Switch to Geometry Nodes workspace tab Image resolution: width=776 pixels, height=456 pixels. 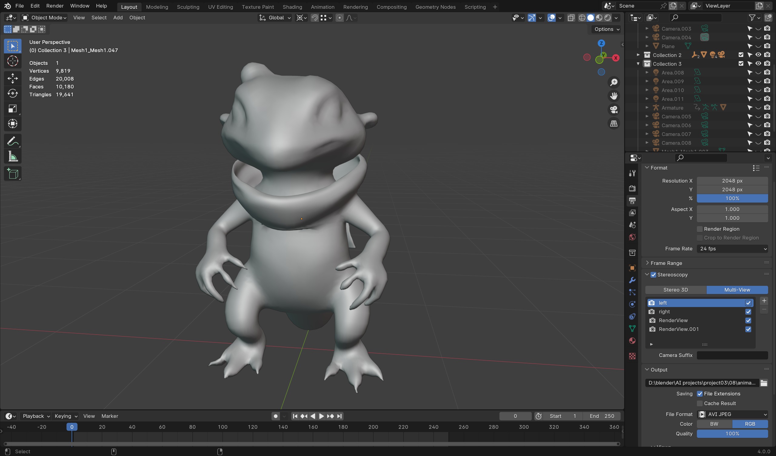435,7
